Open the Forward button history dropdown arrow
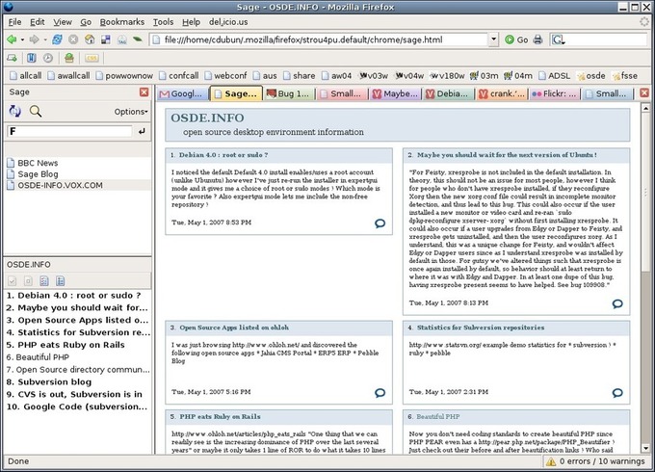 (x=45, y=40)
